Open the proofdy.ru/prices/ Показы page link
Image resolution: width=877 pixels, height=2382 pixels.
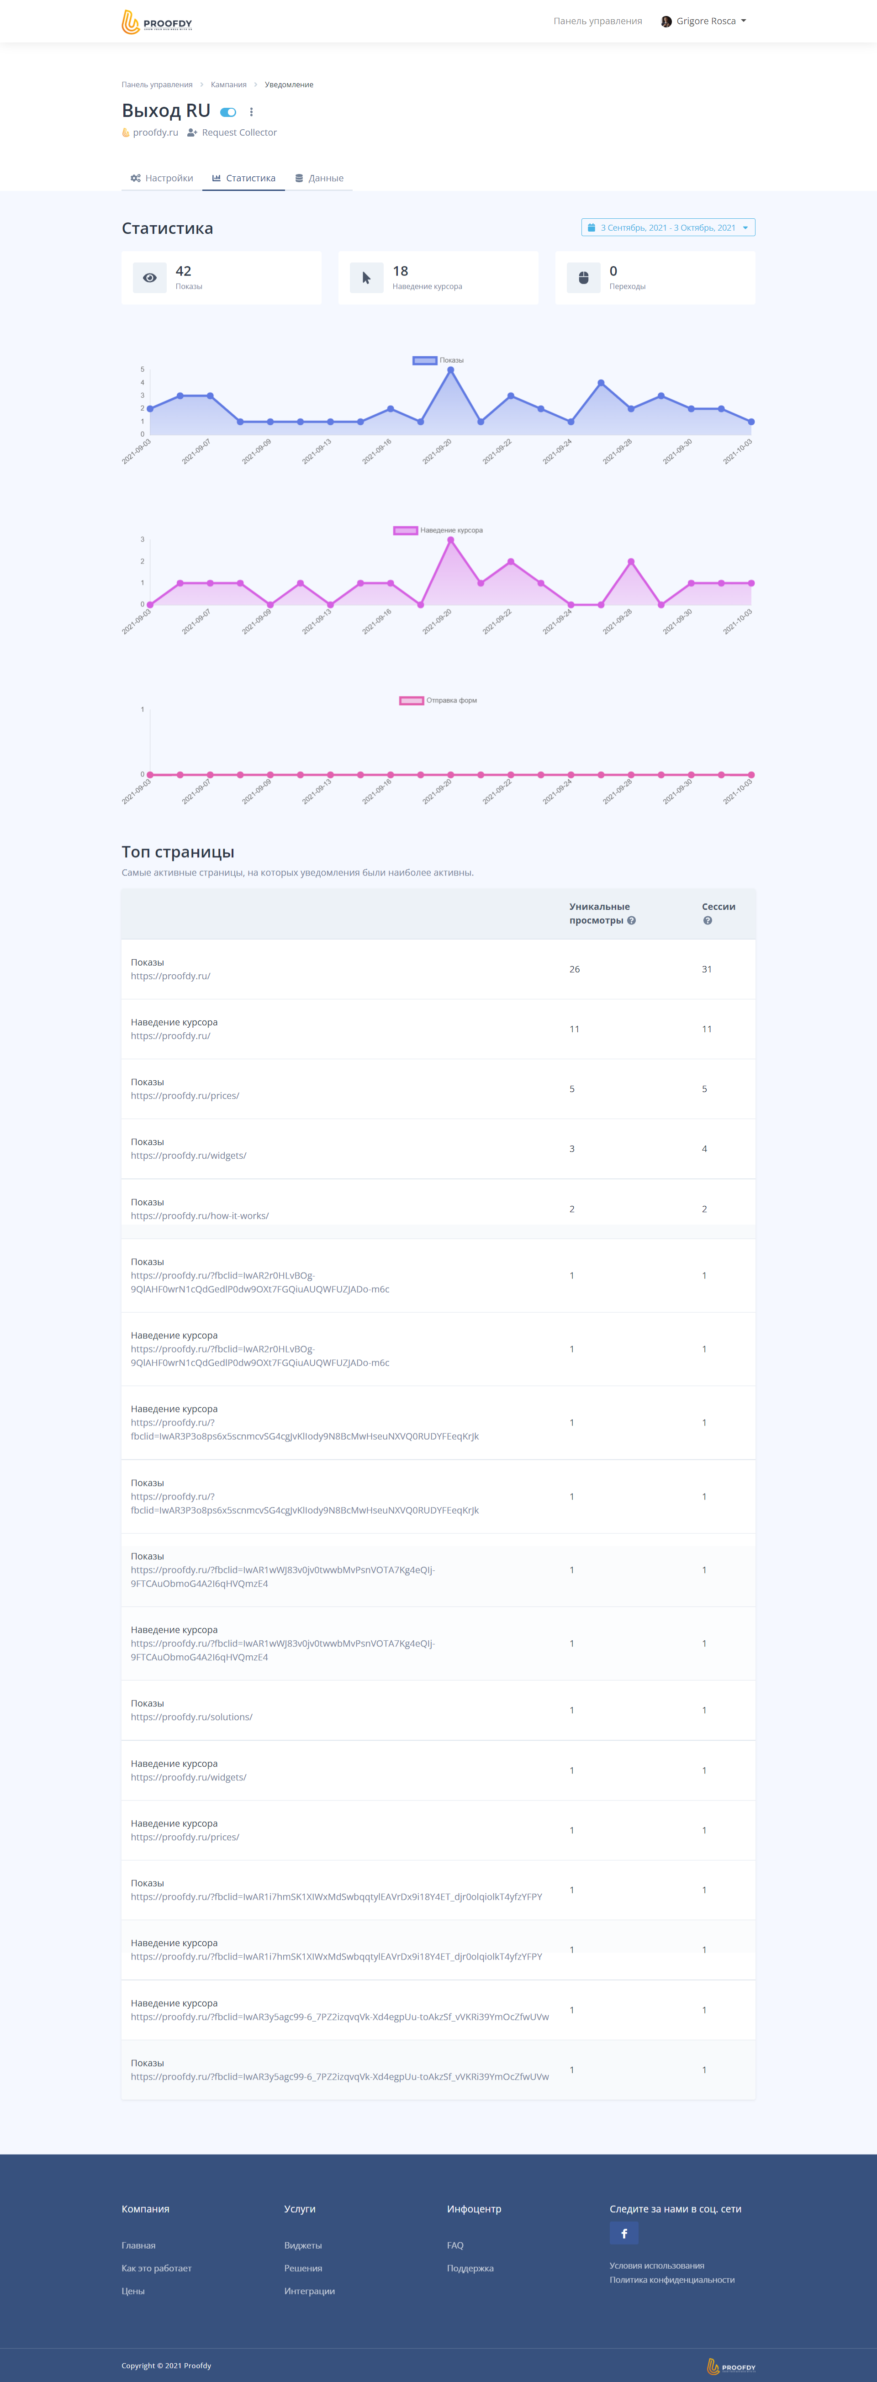pyautogui.click(x=185, y=1096)
